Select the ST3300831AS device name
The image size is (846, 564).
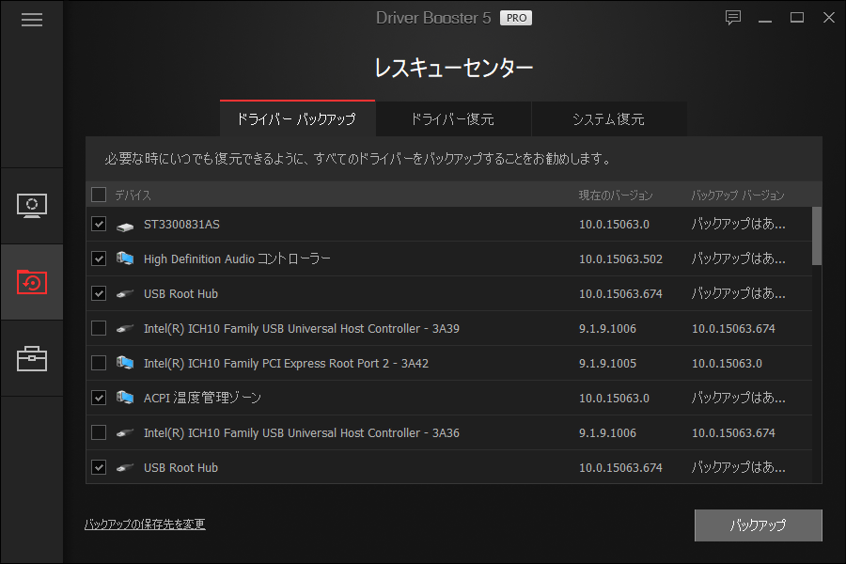coord(181,225)
